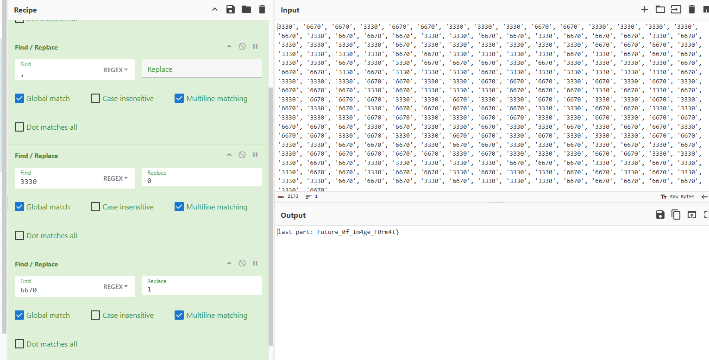Add a new input tab
Screen dimensions: 709x360
(644, 10)
